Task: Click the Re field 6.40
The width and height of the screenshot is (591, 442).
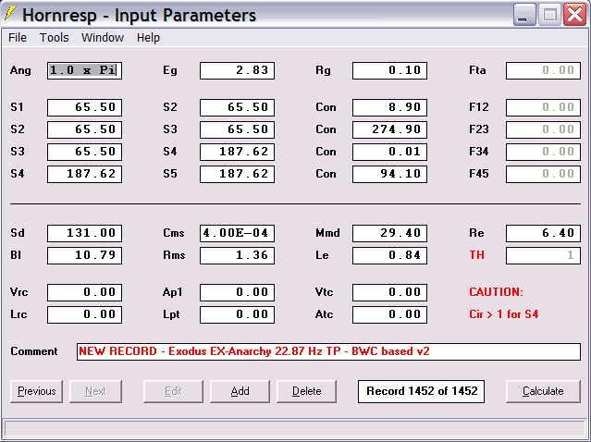Action: point(543,233)
